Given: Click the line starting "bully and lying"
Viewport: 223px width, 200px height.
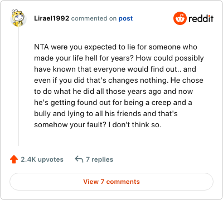Looking at the screenshot, I should click(106, 114).
